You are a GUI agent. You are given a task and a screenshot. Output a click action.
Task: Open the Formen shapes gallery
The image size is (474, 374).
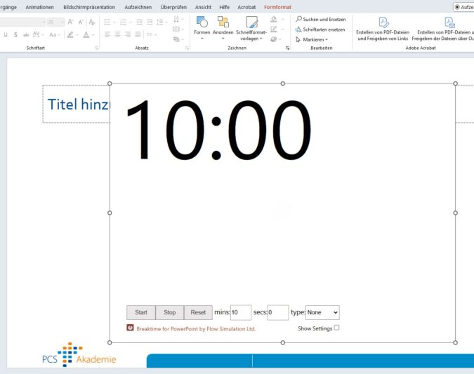[x=202, y=28]
